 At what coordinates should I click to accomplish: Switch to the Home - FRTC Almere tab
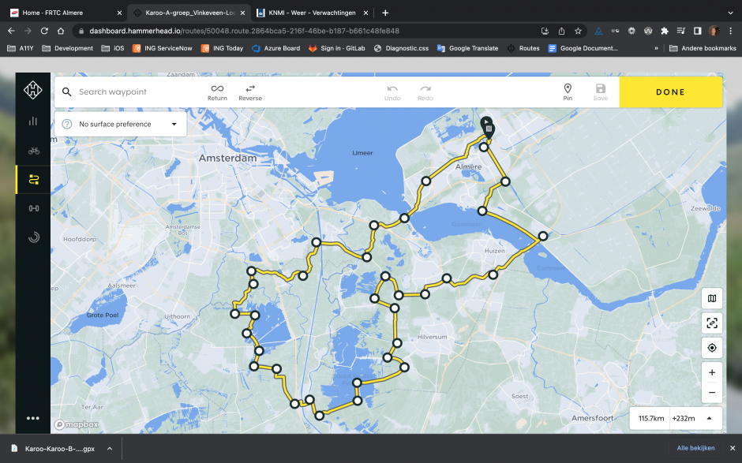(x=63, y=13)
